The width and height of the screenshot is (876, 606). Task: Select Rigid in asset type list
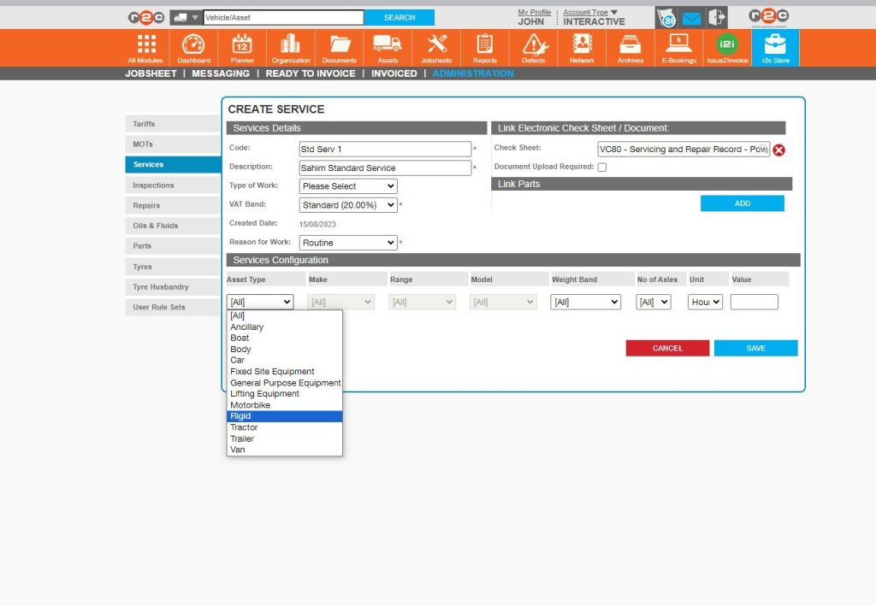click(x=284, y=416)
